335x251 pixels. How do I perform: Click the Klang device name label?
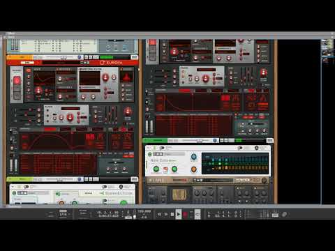pyautogui.click(x=156, y=181)
